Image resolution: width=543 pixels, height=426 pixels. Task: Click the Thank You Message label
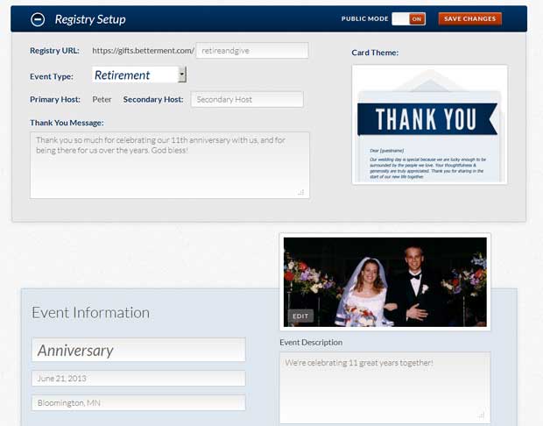(67, 123)
